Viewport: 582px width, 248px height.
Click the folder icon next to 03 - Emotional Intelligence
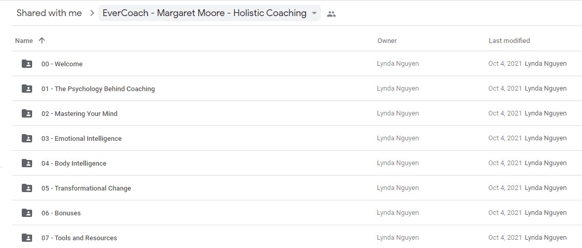(x=27, y=138)
